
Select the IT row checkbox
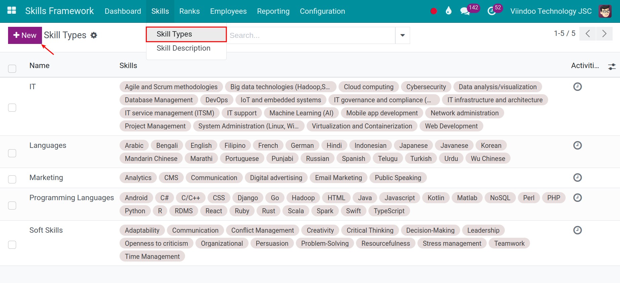point(12,107)
